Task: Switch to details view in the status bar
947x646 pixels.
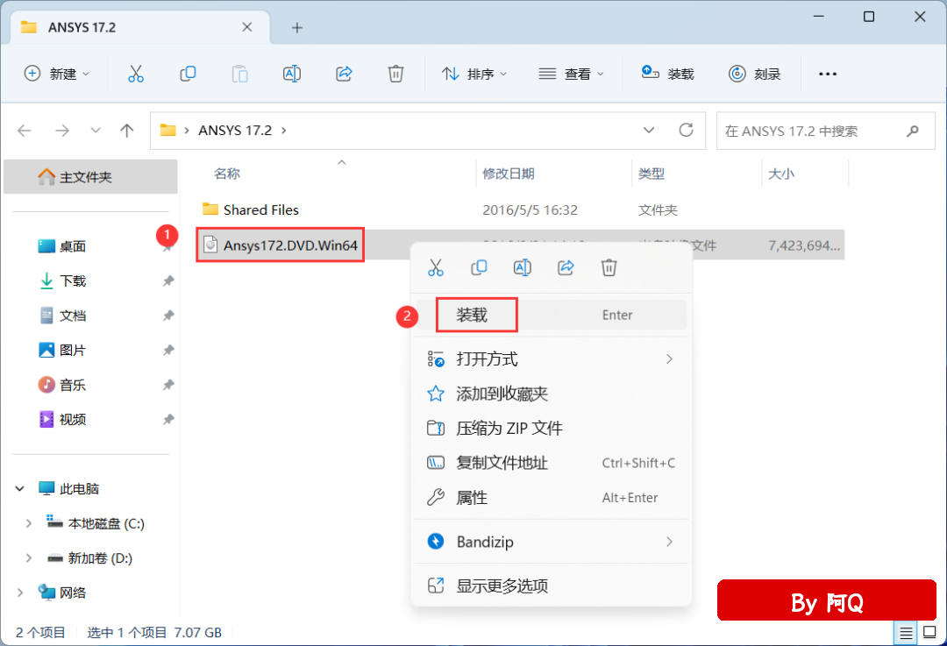Action: pos(905,633)
